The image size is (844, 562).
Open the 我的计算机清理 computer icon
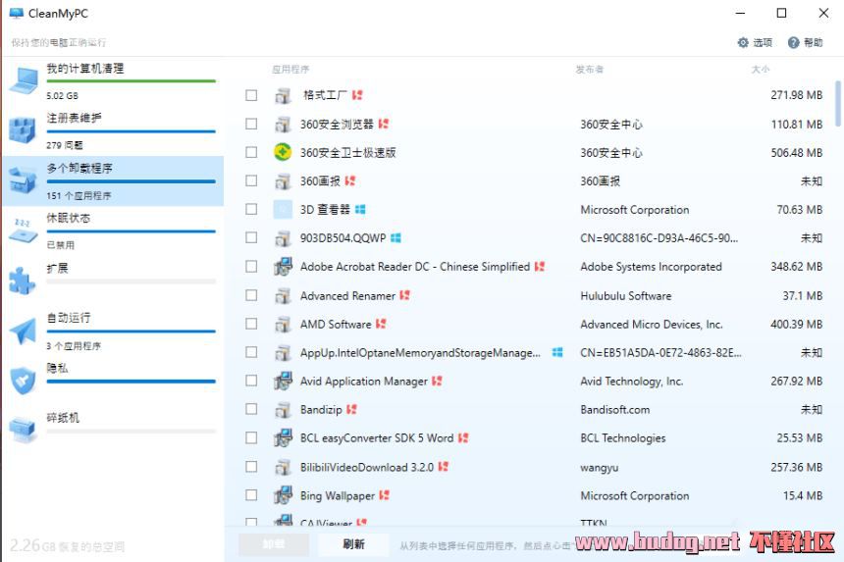click(24, 80)
